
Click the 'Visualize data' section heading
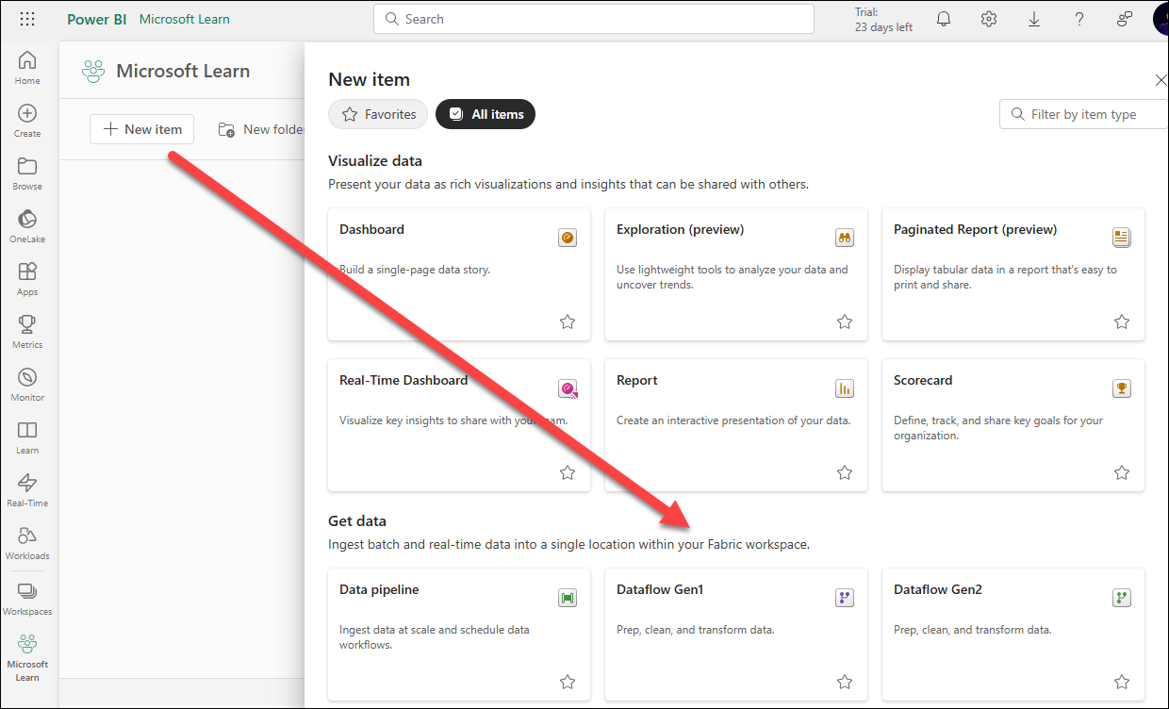click(375, 160)
